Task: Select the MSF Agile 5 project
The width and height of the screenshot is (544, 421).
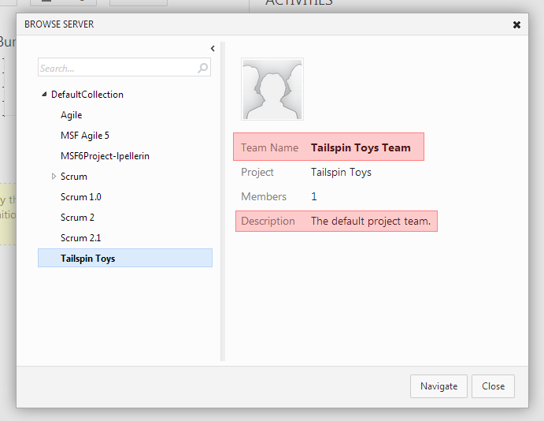Action: point(85,136)
